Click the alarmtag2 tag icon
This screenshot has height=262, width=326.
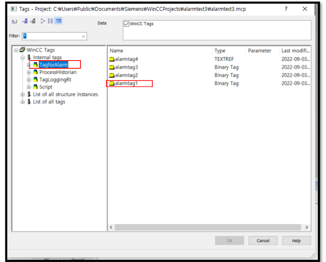pyautogui.click(x=112, y=75)
